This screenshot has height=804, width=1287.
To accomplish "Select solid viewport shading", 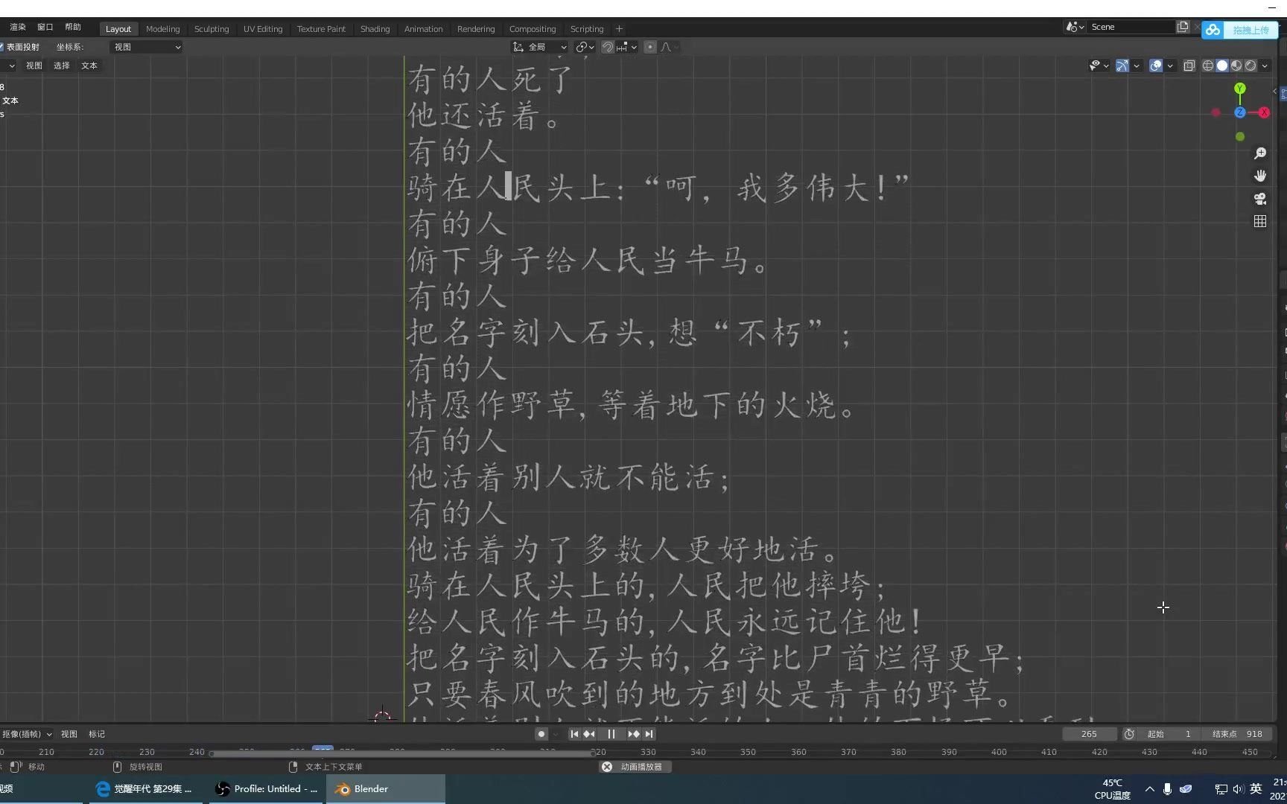I will coord(1222,66).
